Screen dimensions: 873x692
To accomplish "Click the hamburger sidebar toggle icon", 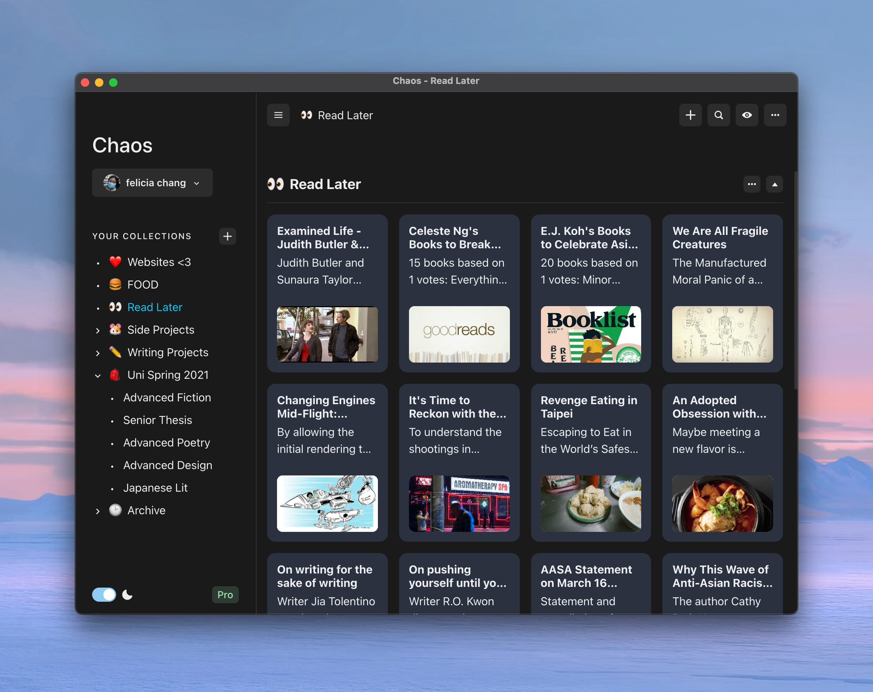I will [x=278, y=115].
